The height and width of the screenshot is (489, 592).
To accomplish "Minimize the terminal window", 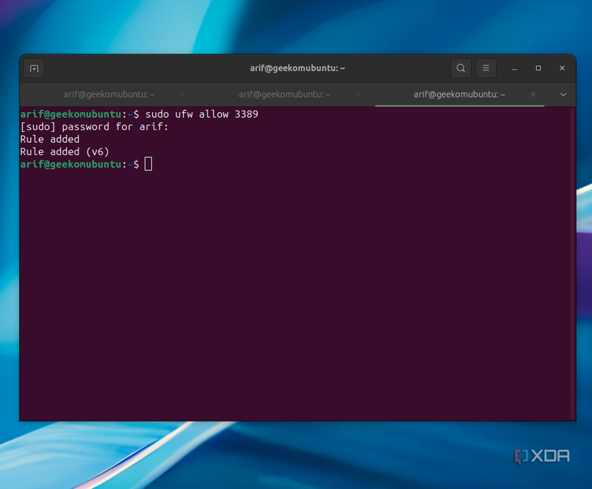I will pyautogui.click(x=515, y=68).
